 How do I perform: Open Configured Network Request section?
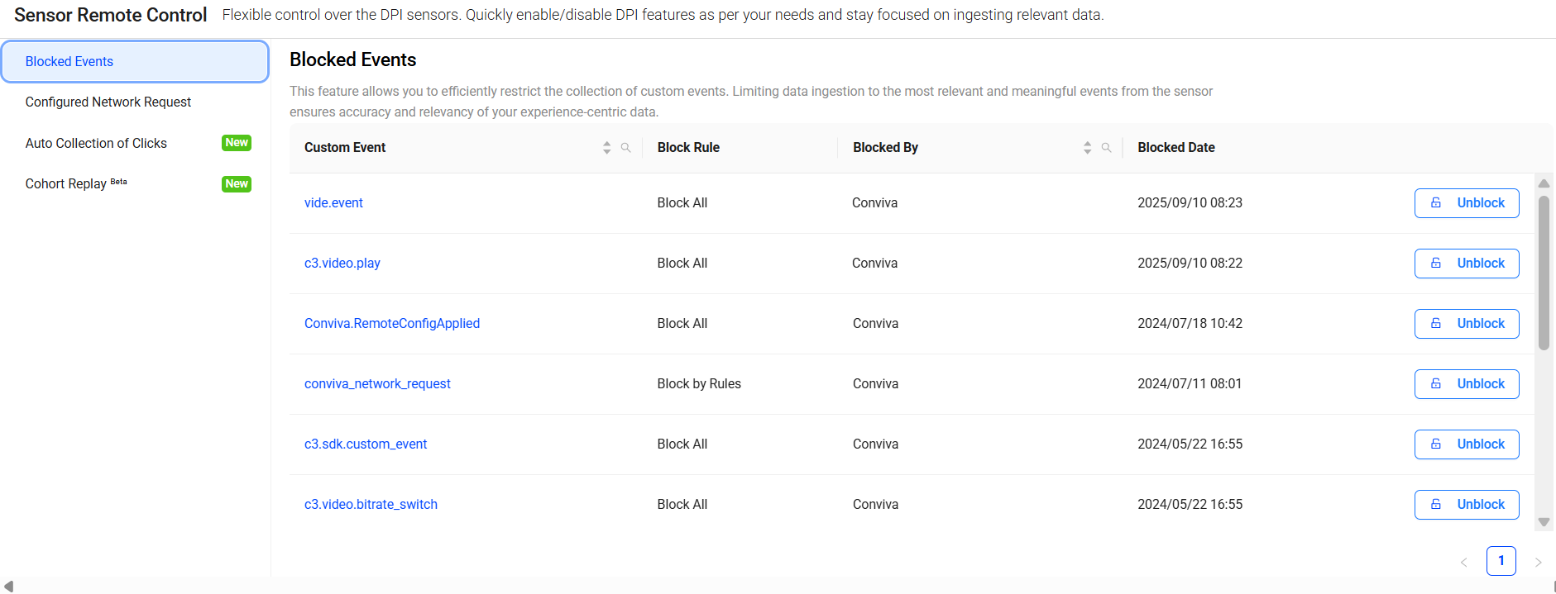click(x=108, y=102)
